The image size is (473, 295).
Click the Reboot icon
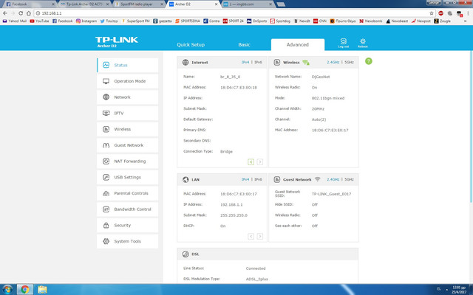363,43
